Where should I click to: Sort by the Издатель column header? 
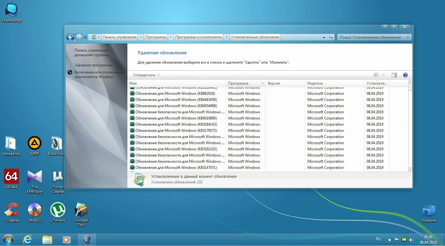pyautogui.click(x=335, y=83)
